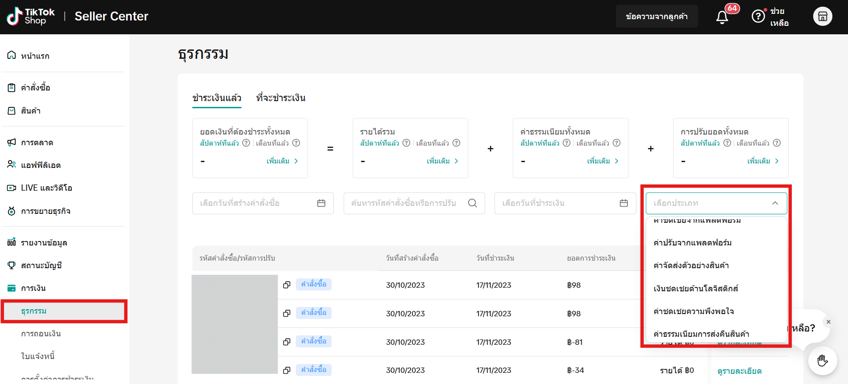Select ค่าปรับจากแพลตฟอร์ม from the dropdown list
The image size is (848, 384).
(x=692, y=243)
